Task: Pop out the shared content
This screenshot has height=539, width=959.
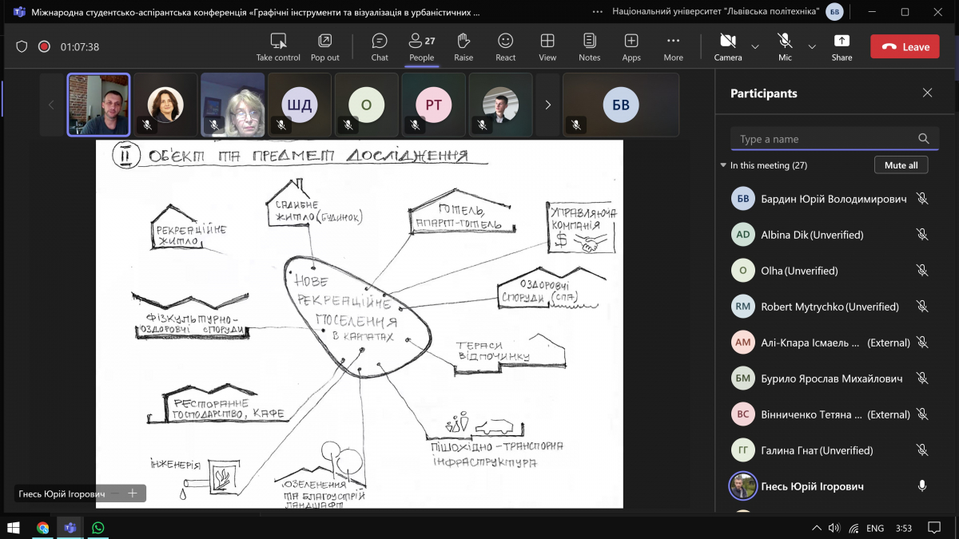Action: (324, 46)
